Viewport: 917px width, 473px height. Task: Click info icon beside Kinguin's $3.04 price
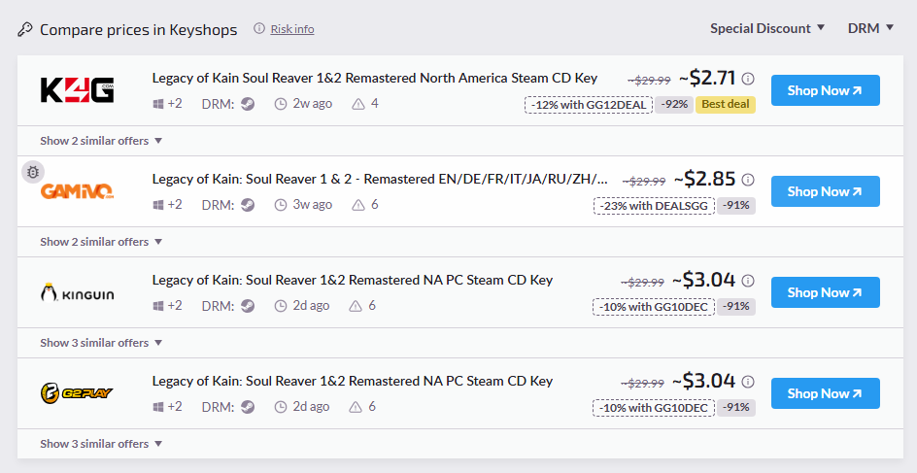(747, 281)
